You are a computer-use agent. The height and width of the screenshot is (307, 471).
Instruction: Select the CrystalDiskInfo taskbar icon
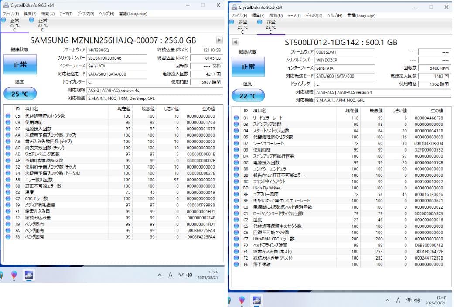click(x=28, y=275)
